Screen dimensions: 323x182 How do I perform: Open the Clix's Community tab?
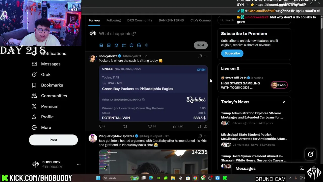pyautogui.click(x=201, y=20)
